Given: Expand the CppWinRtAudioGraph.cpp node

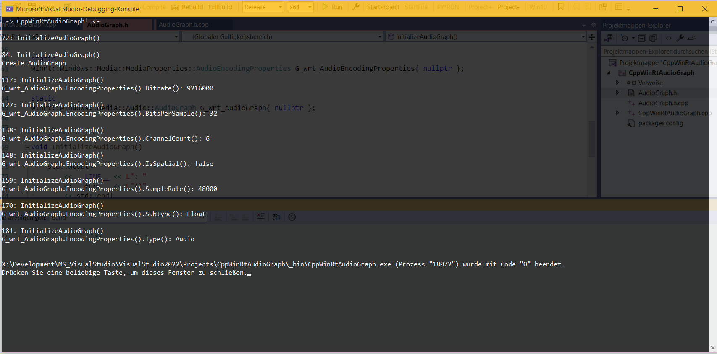Looking at the screenshot, I should [617, 113].
